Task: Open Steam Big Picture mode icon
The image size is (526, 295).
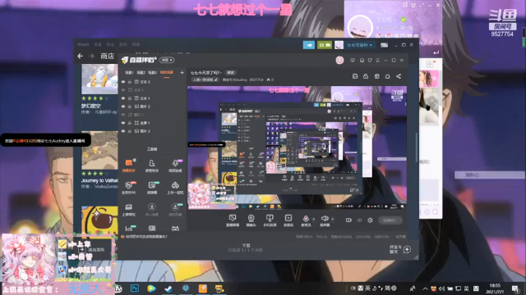Action: (384, 45)
